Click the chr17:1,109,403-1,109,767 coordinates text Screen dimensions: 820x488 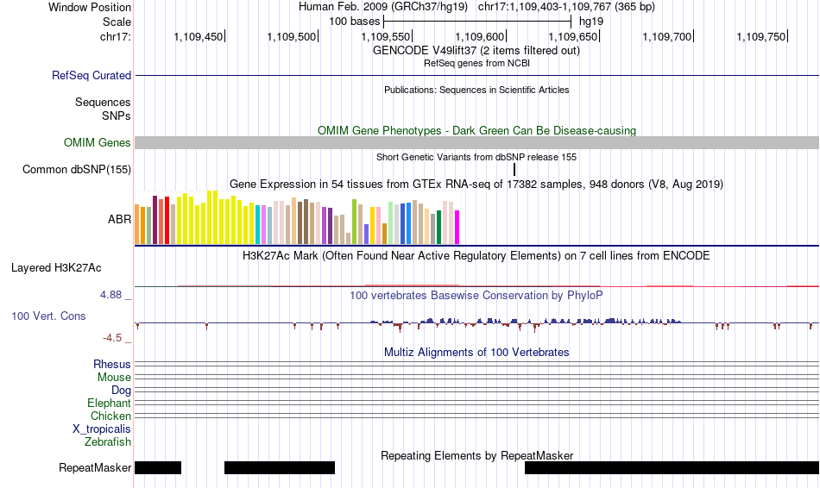coord(566,7)
